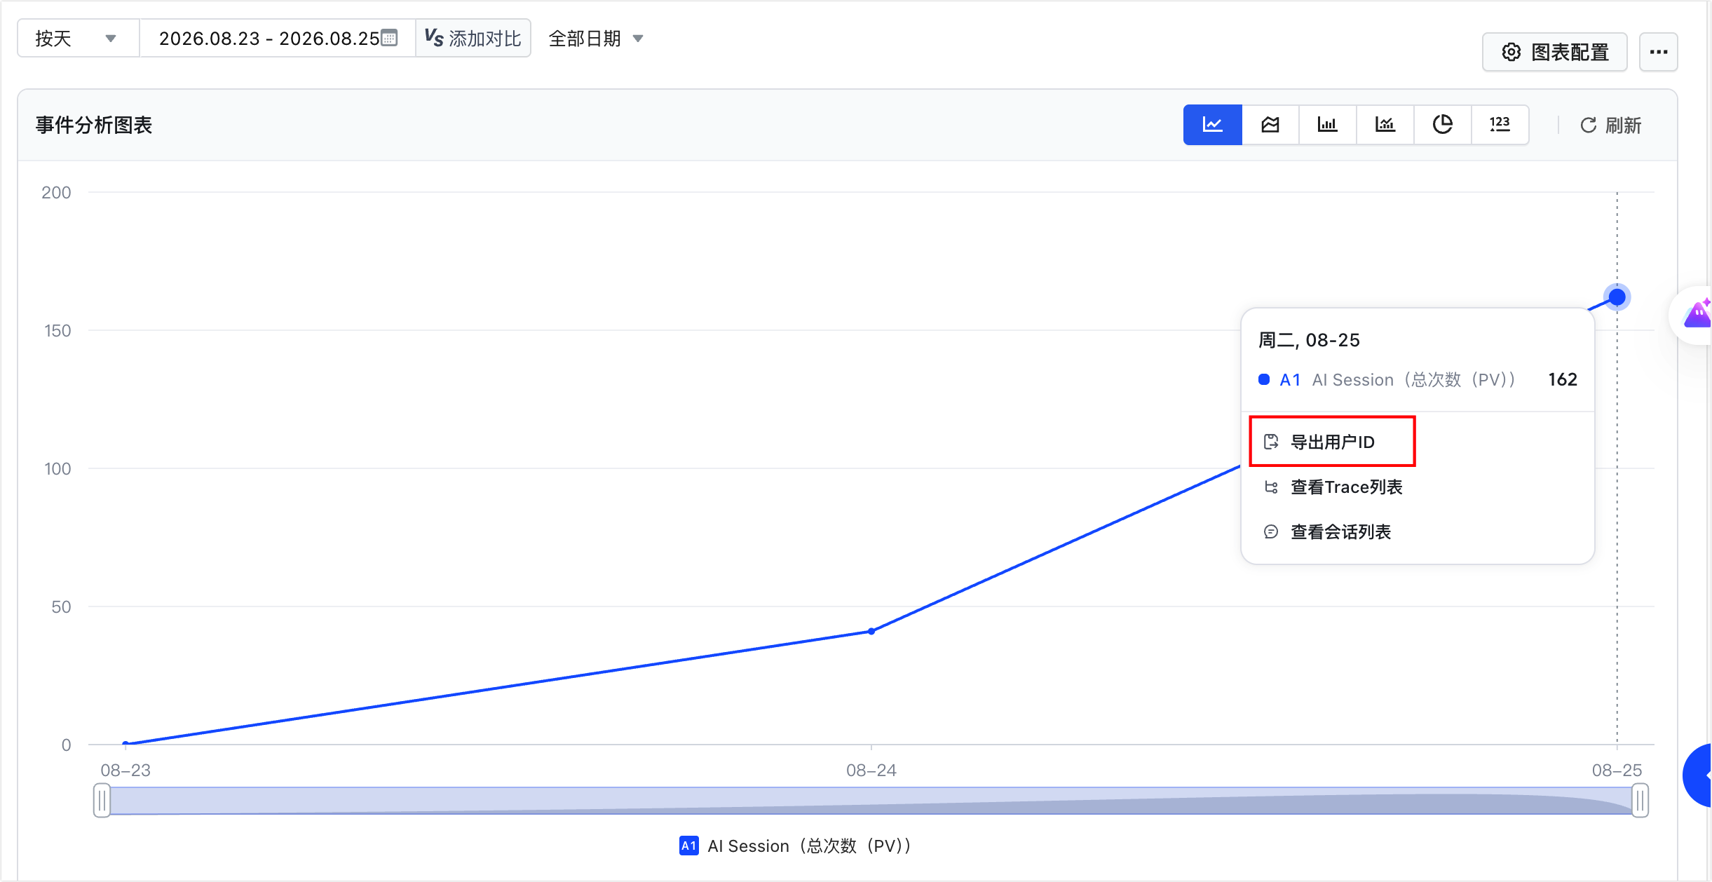Switch to the combined bar-line chart icon
The width and height of the screenshot is (1712, 882).
[x=1385, y=125]
